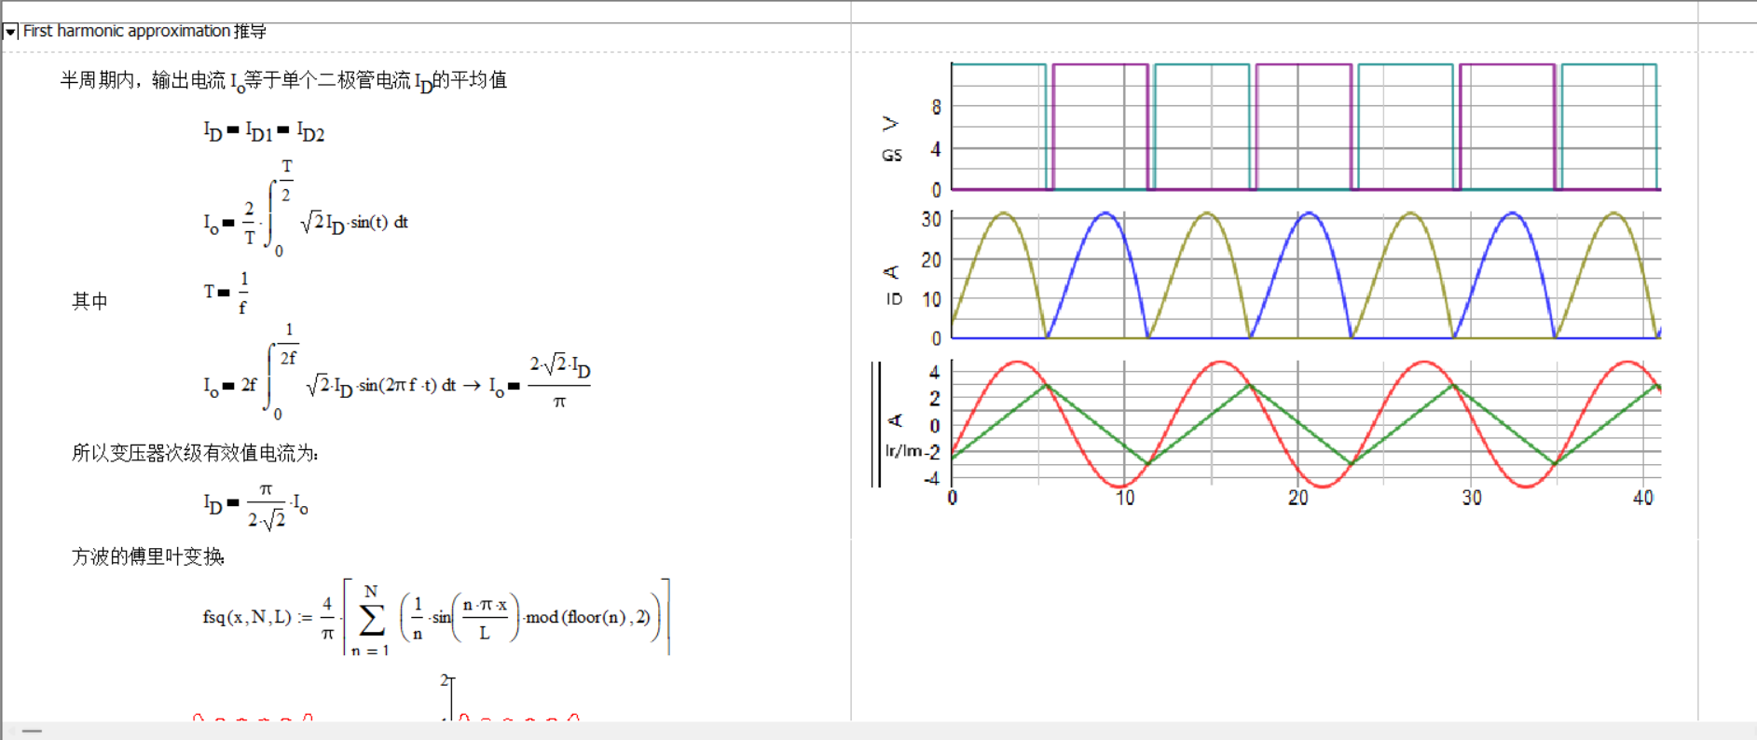1757x740 pixels.
Task: Click the ID = ID1 = ID2 equation
Action: (x=264, y=132)
